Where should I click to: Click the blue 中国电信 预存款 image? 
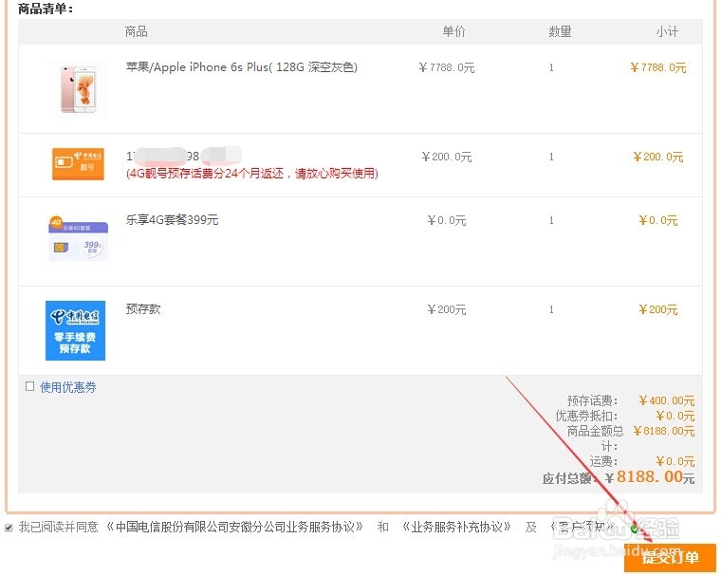(x=75, y=330)
